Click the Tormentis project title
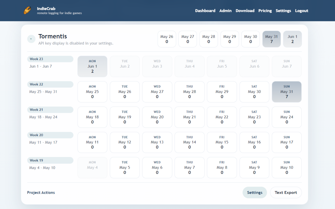Image resolution: width=335 pixels, height=209 pixels. tap(53, 36)
